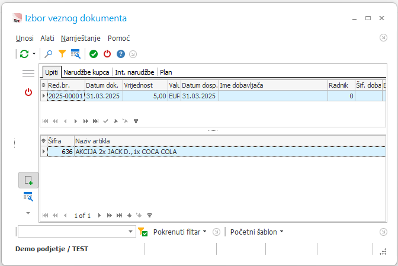Sort by Datum dok. column header
Viewport: 398px width, 266px height.
tap(104, 85)
